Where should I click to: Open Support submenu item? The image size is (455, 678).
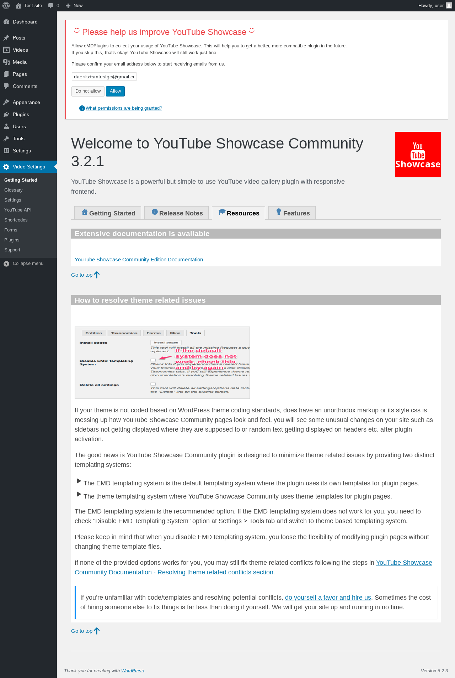point(12,250)
